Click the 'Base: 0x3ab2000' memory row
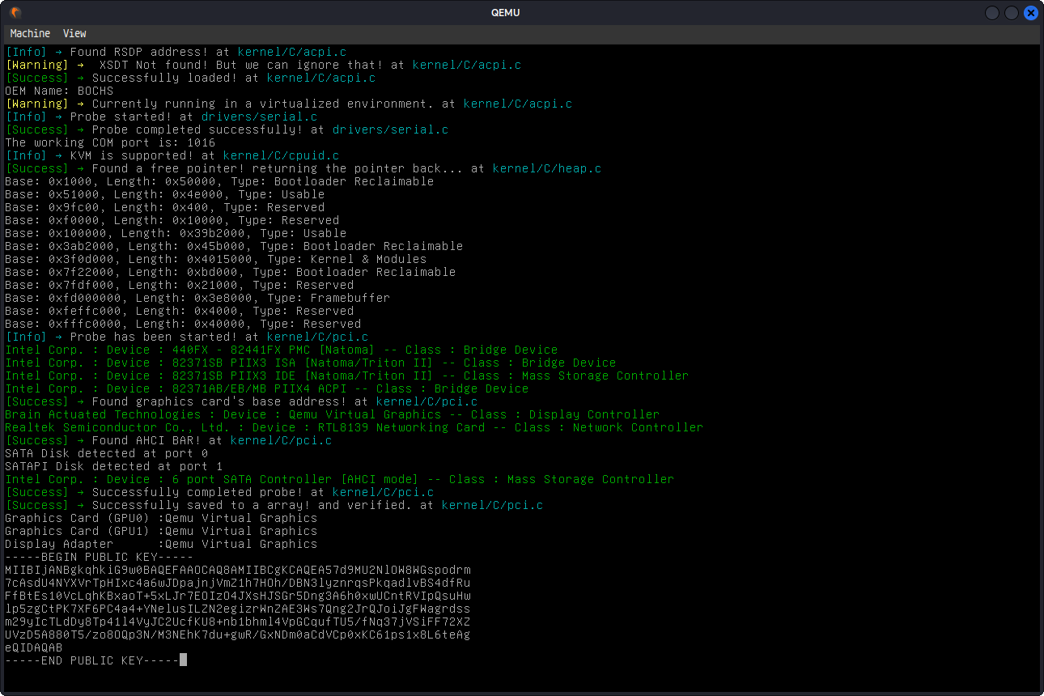The width and height of the screenshot is (1044, 696). [234, 246]
